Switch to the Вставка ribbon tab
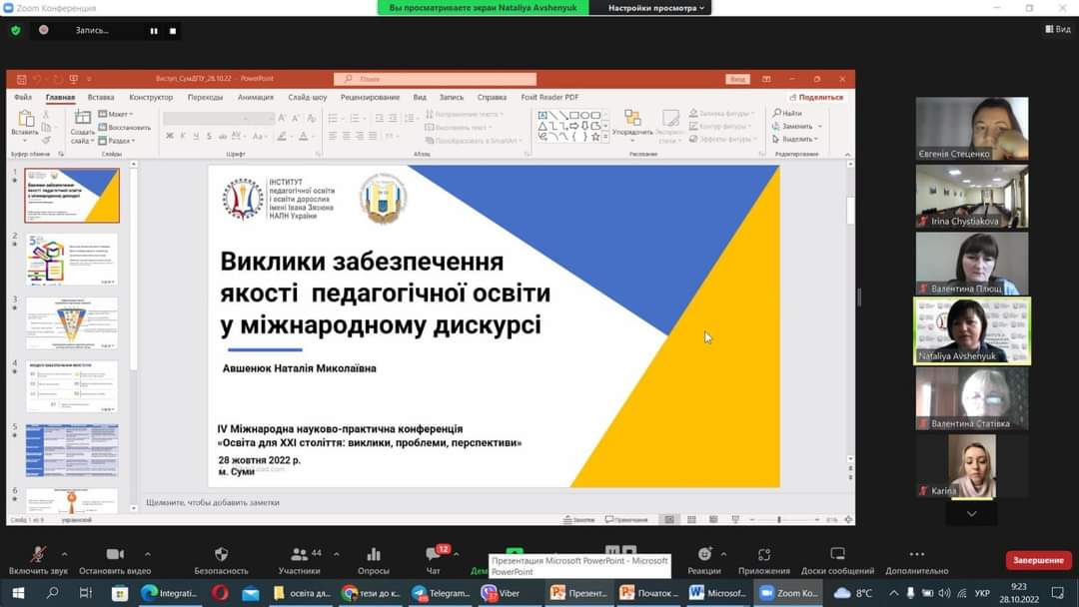Screen dimensions: 1079x607 [x=101, y=98]
